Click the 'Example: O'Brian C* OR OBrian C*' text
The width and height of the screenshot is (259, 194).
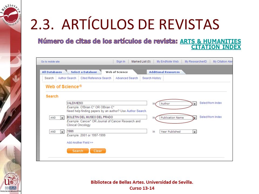click(91, 107)
